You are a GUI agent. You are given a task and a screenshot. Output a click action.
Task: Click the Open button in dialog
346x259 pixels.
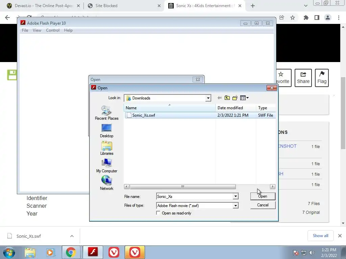coord(263,196)
